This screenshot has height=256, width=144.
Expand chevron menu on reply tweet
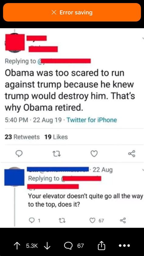[143, 170]
